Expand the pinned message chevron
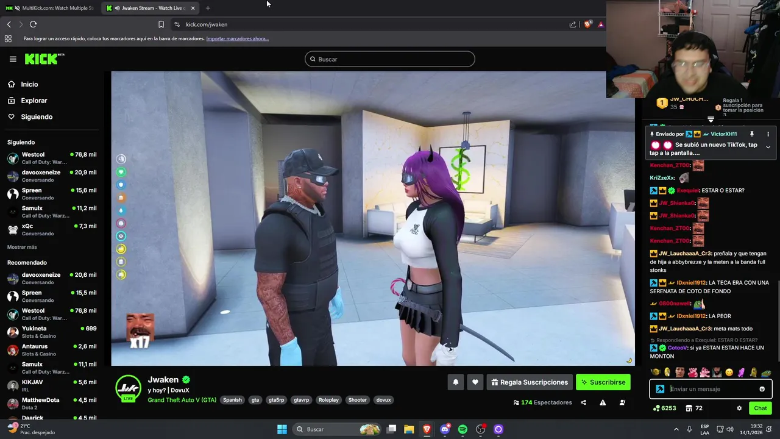780x439 pixels. [x=768, y=147]
